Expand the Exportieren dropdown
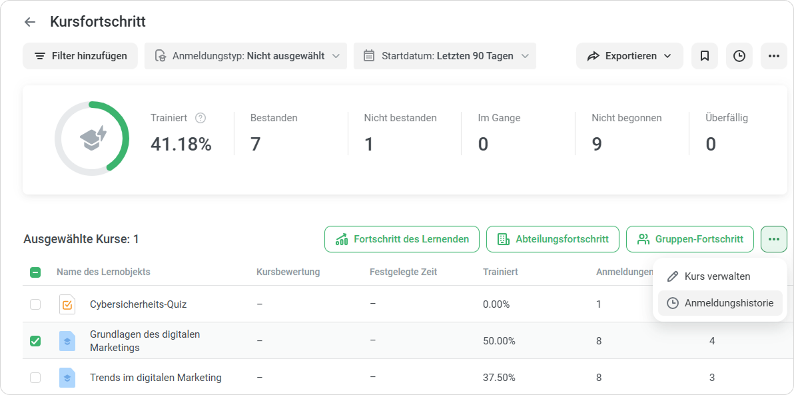Screen dimensions: 794x395 click(629, 56)
